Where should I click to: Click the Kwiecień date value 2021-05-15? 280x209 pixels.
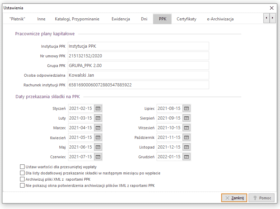81,137
